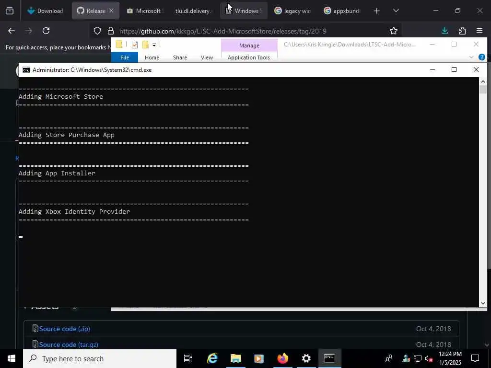491x368 pixels.
Task: Click New folder icon in Explorer quick access toolbar
Action: point(145,45)
